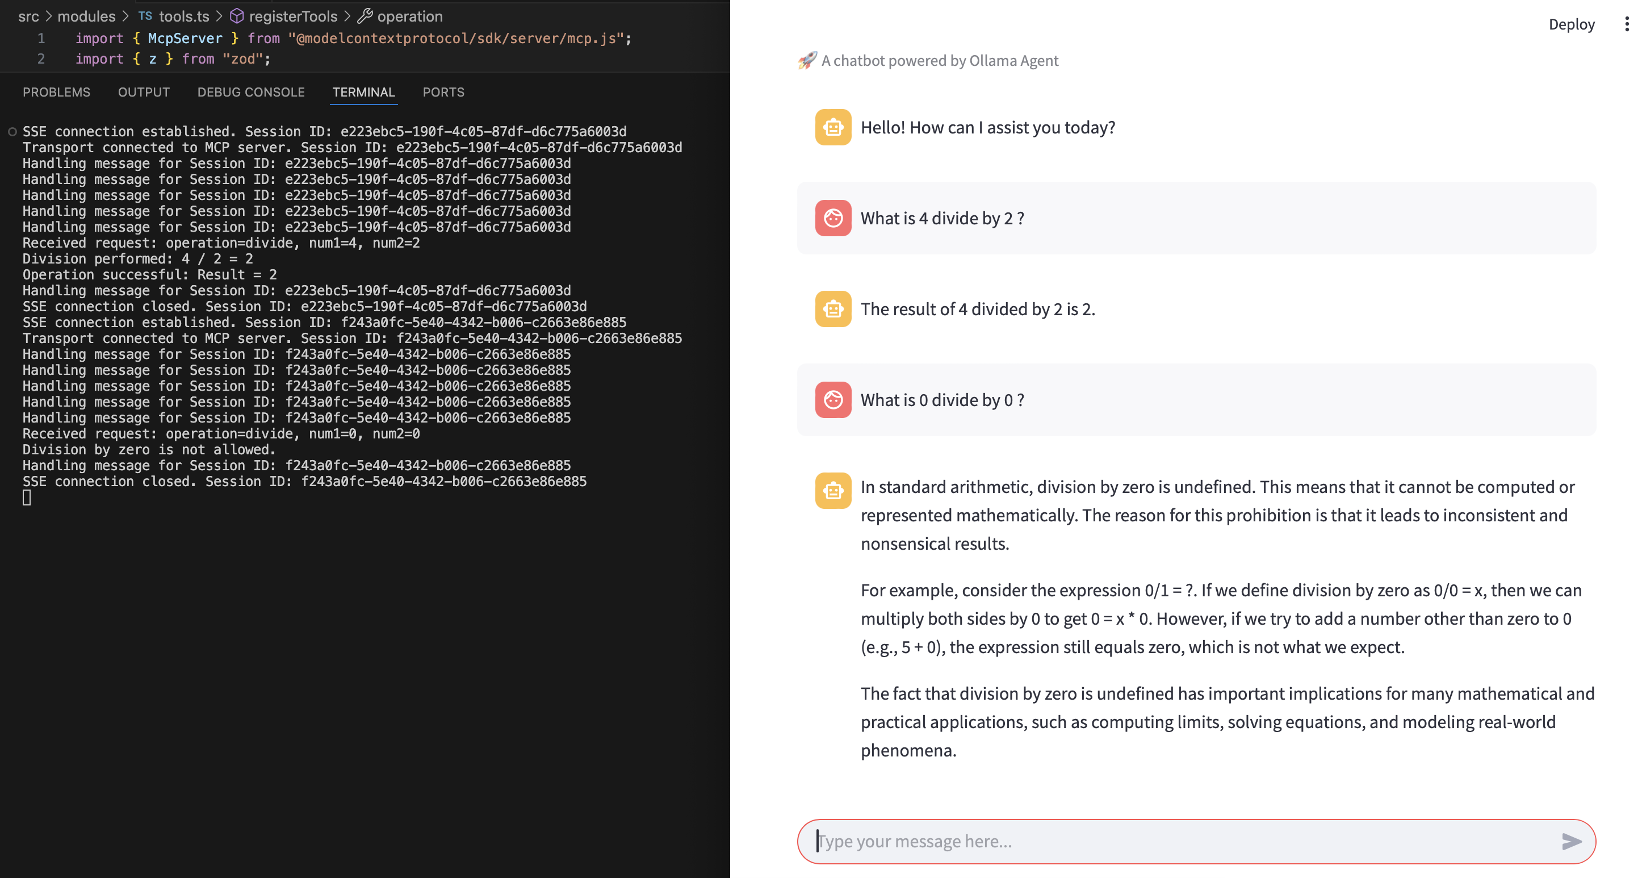
Task: Open the DEBUG CONSOLE tab
Action: click(x=251, y=93)
